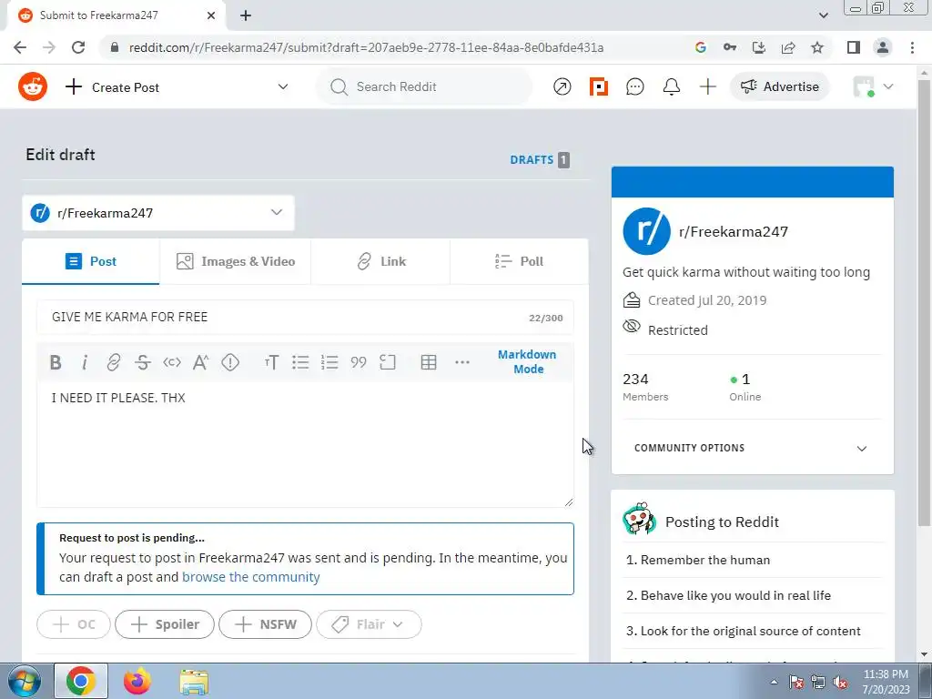Open more formatting options ellipsis

coord(461,362)
